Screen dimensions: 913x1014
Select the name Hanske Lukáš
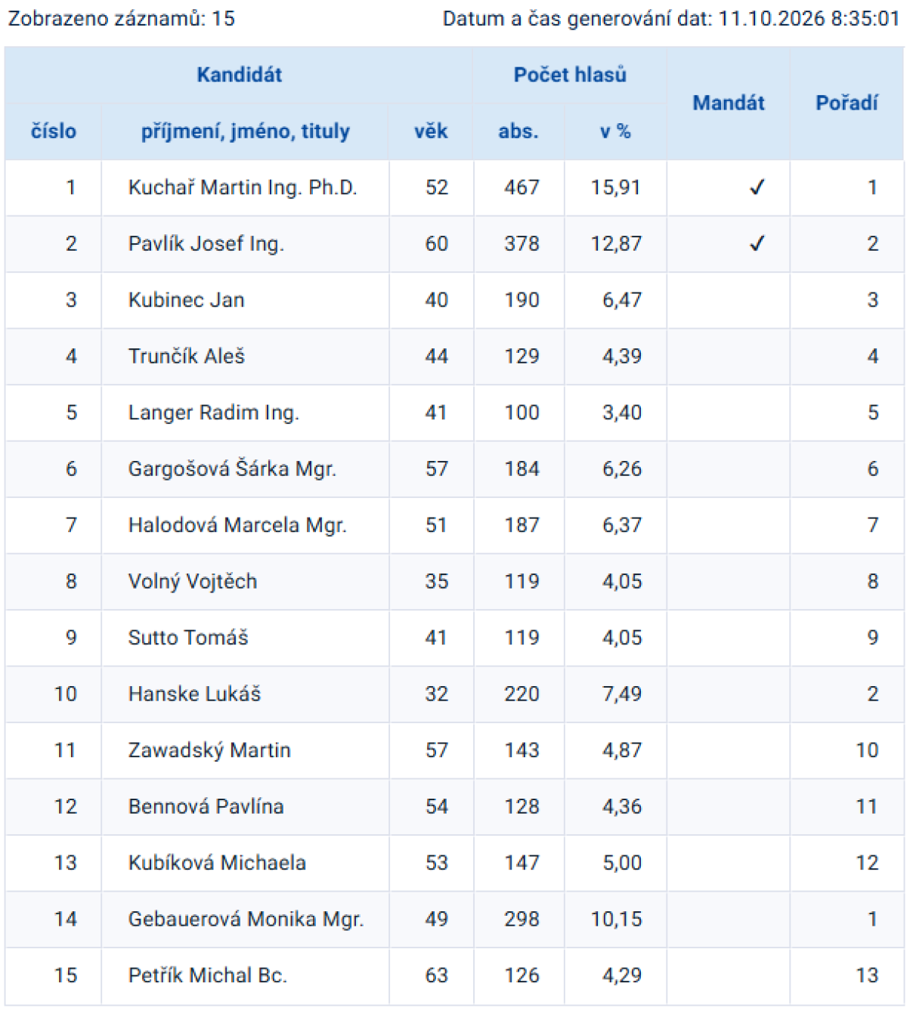[x=194, y=694]
